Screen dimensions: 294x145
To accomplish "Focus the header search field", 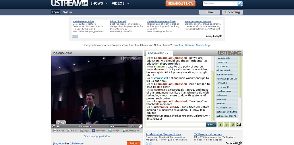I will click(x=220, y=3).
